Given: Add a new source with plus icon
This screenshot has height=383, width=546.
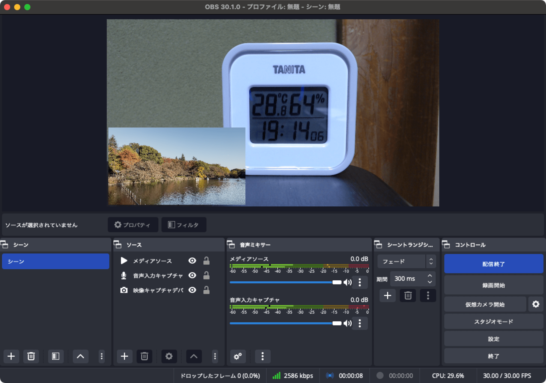Looking at the screenshot, I should point(124,356).
